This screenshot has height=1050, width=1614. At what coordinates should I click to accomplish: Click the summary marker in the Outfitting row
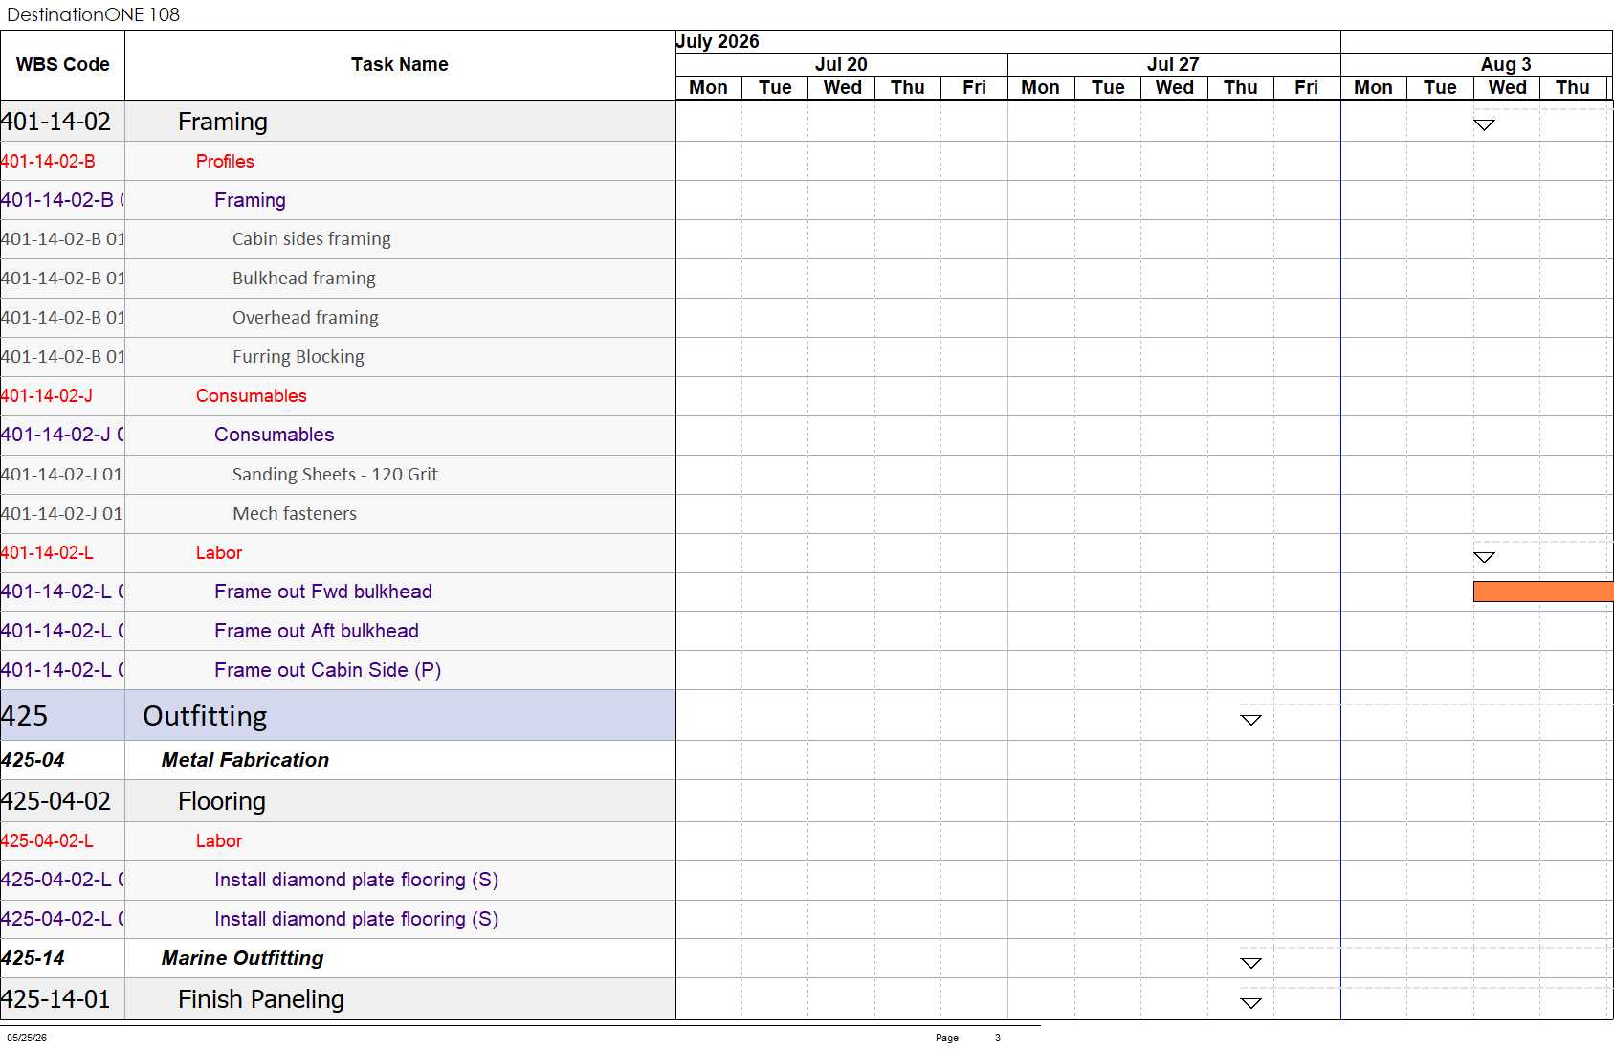pos(1250,720)
